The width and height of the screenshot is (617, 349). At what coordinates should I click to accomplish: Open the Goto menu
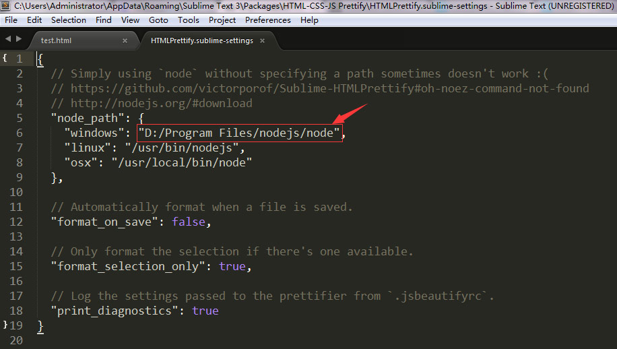click(158, 20)
